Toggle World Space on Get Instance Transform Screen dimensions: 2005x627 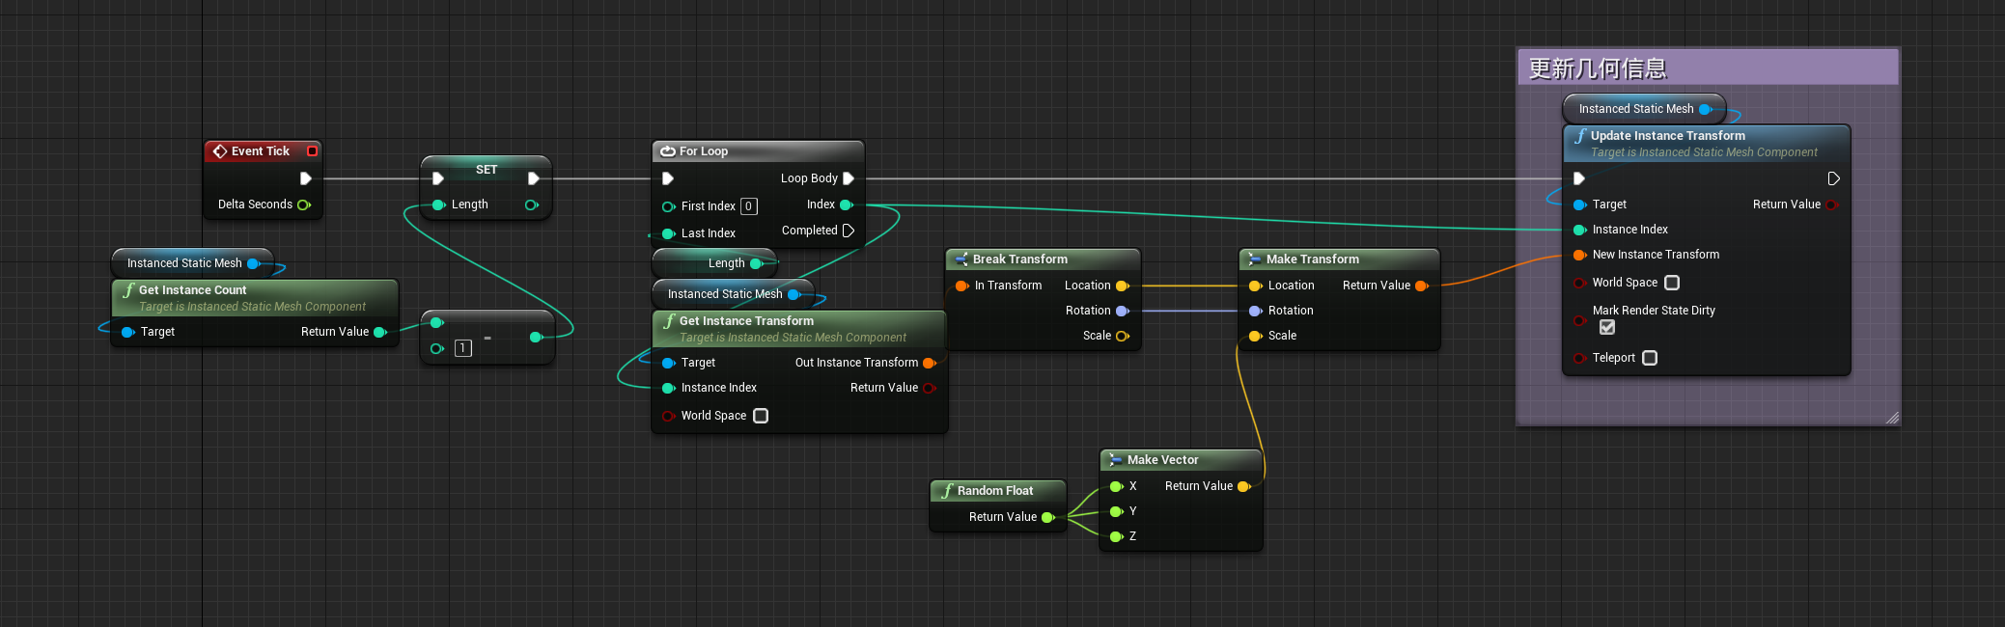tap(761, 416)
